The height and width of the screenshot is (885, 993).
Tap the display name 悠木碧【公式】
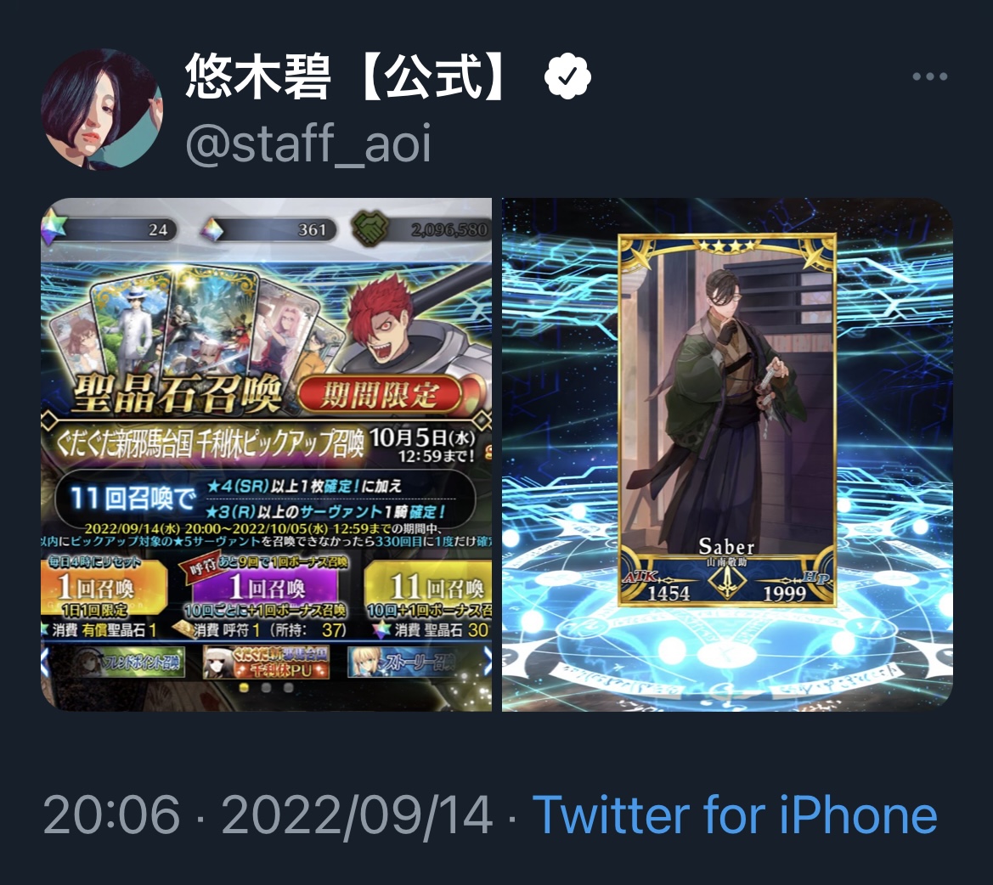tap(347, 76)
